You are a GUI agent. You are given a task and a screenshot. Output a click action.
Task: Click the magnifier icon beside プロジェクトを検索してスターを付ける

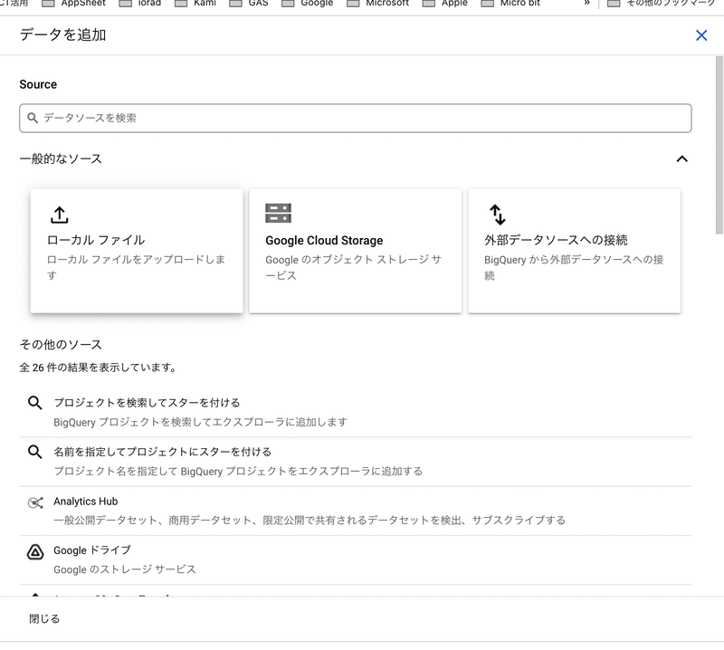pyautogui.click(x=35, y=404)
